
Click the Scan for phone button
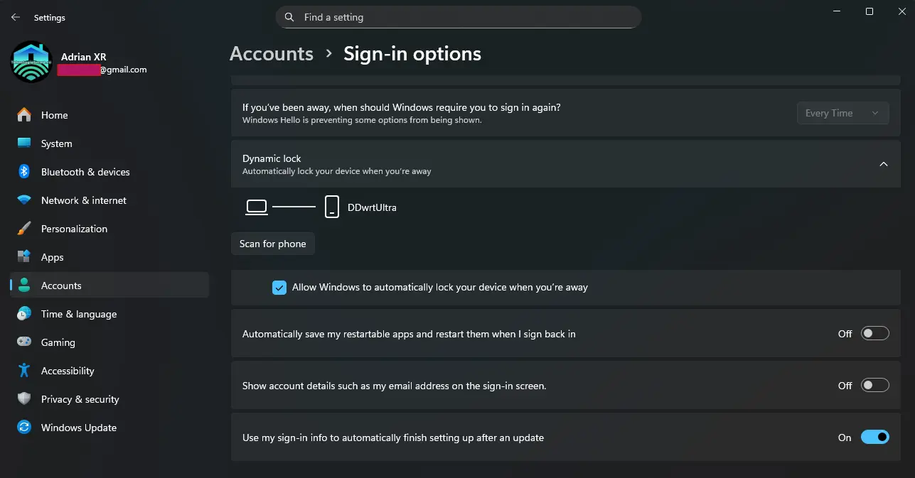273,244
